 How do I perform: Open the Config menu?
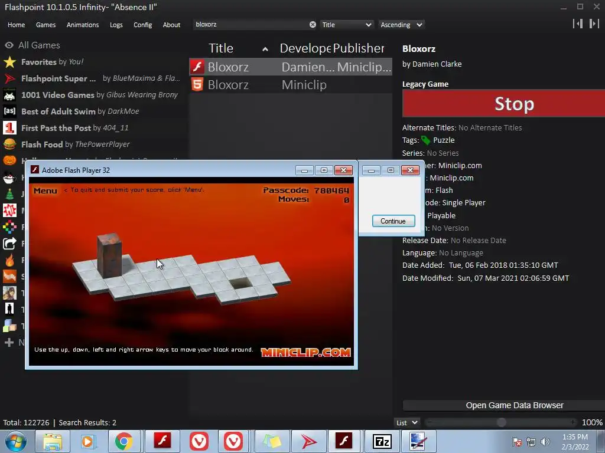coord(143,25)
